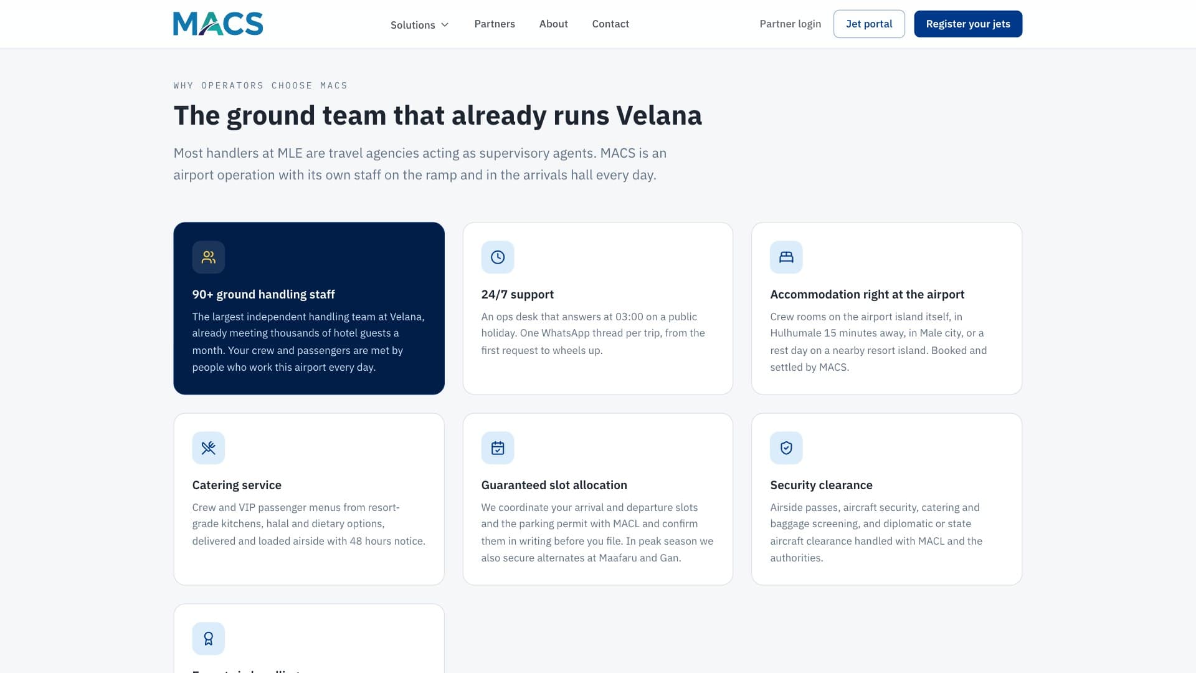Image resolution: width=1196 pixels, height=673 pixels.
Task: Click the shield icon on Security clearance card
Action: coord(786,448)
